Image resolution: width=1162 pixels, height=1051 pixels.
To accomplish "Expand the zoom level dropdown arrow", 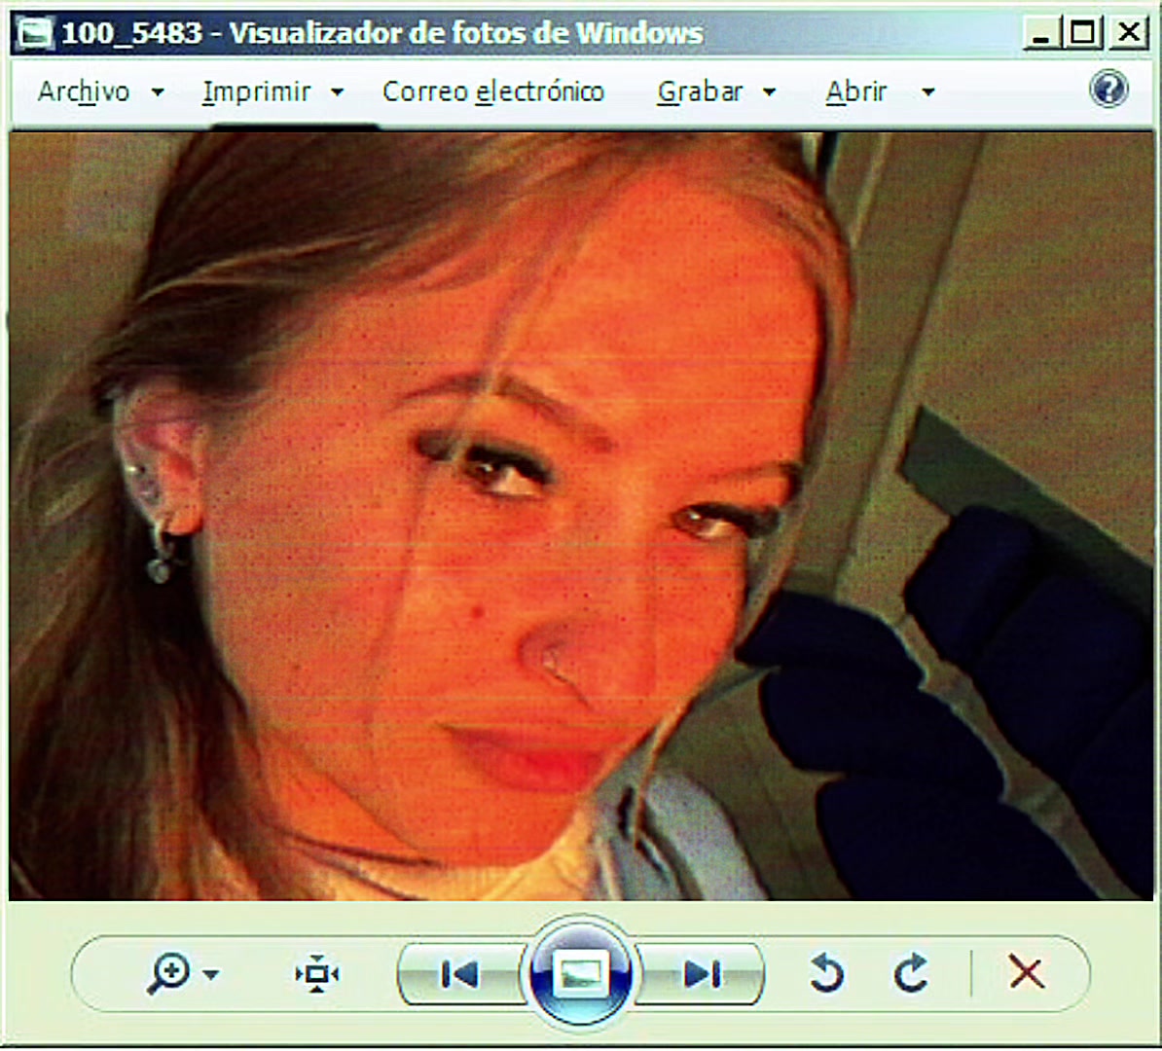I will [211, 975].
